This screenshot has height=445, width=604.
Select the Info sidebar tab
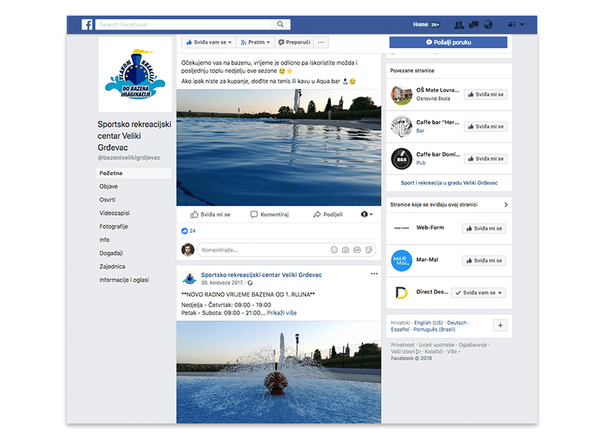point(104,240)
